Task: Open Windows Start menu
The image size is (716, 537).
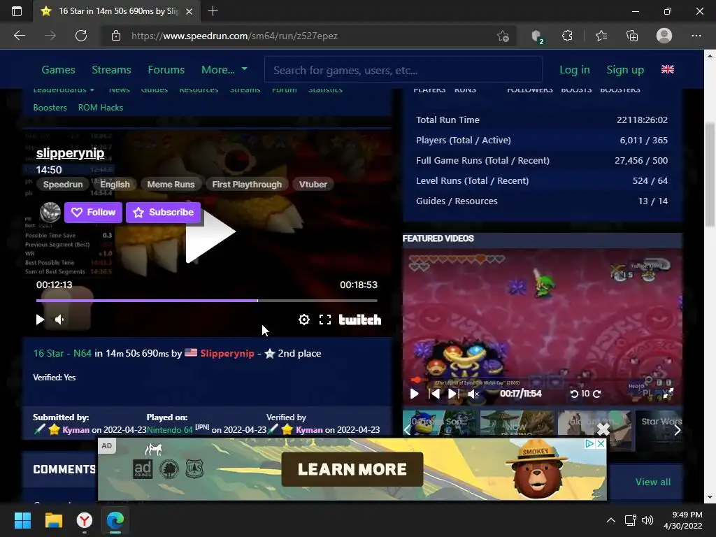Action: (x=22, y=520)
